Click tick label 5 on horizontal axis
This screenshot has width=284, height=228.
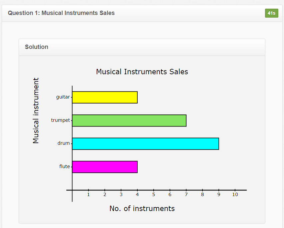pos(154,195)
